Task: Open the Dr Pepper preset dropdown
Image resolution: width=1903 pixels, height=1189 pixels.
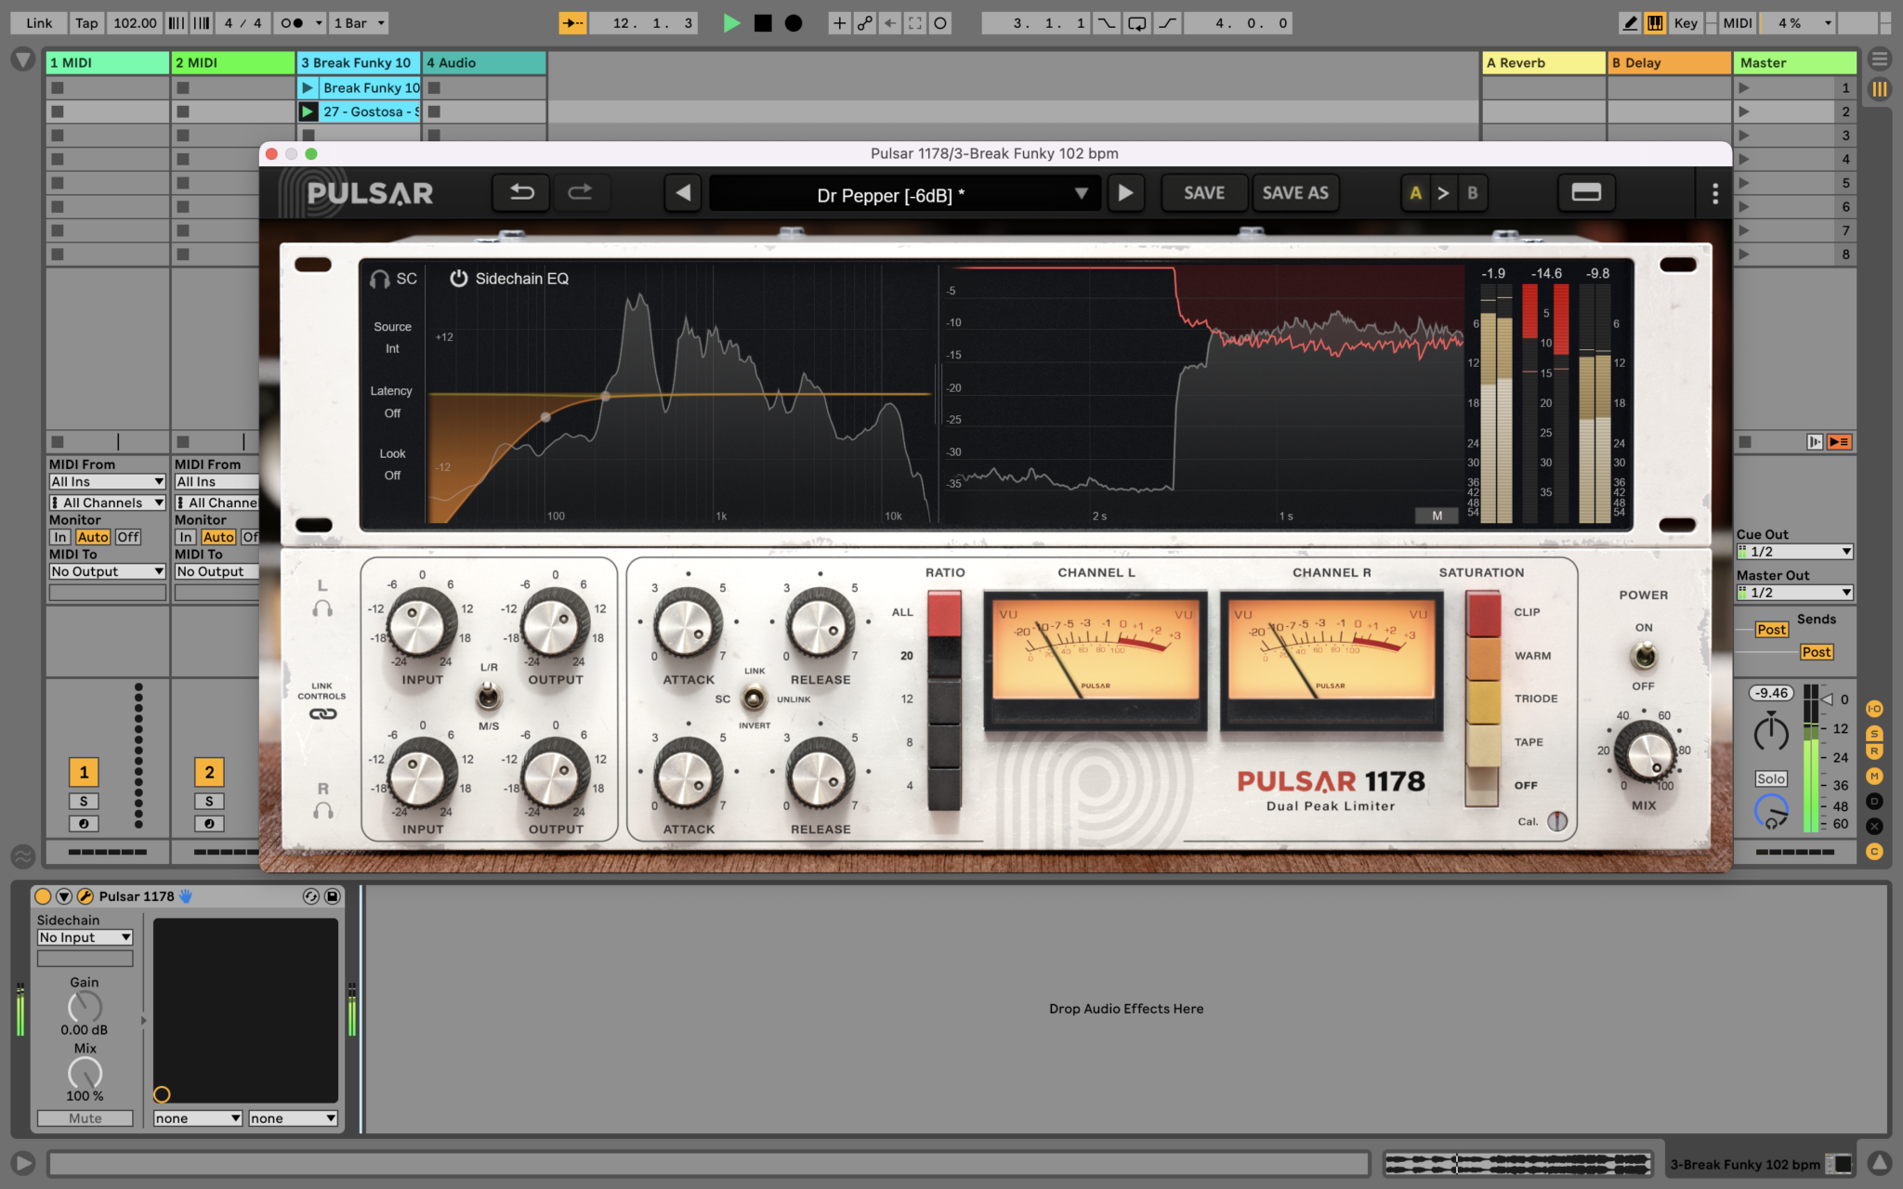Action: pyautogui.click(x=903, y=194)
